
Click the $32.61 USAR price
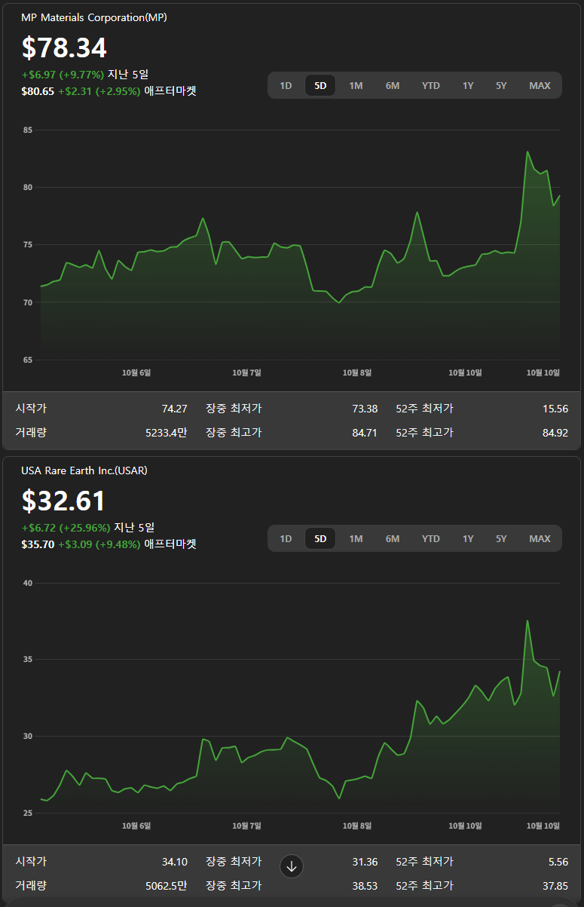tap(64, 501)
